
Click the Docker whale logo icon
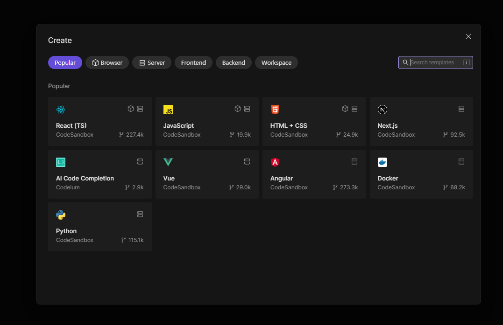[383, 162]
